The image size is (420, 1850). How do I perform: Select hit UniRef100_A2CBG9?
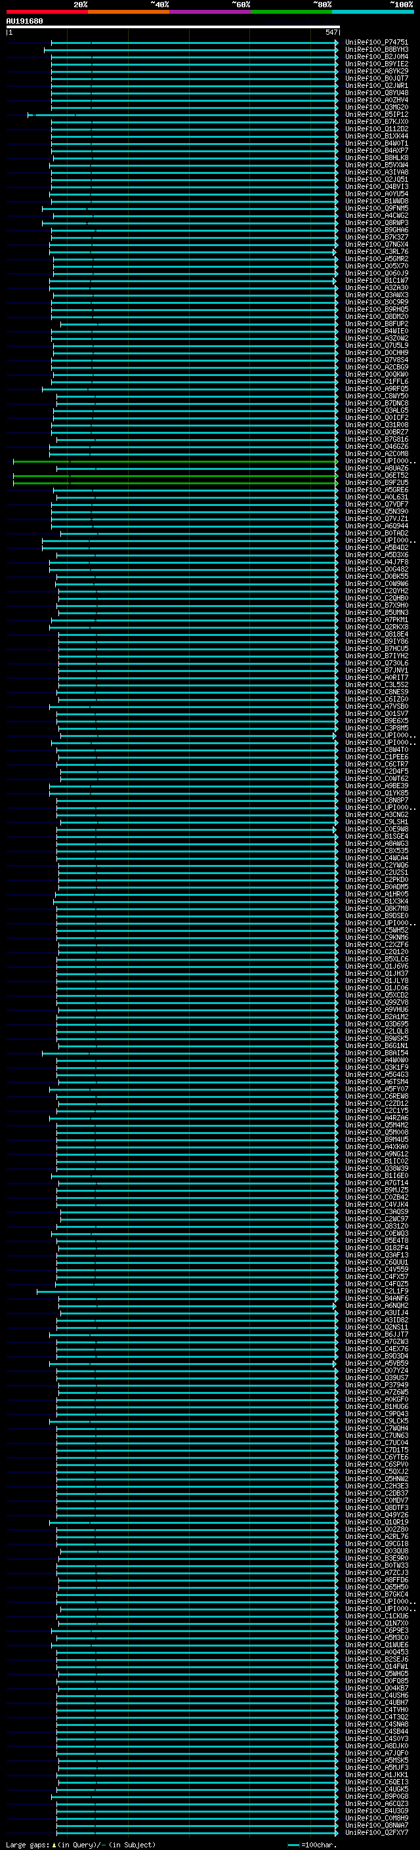tap(376, 367)
